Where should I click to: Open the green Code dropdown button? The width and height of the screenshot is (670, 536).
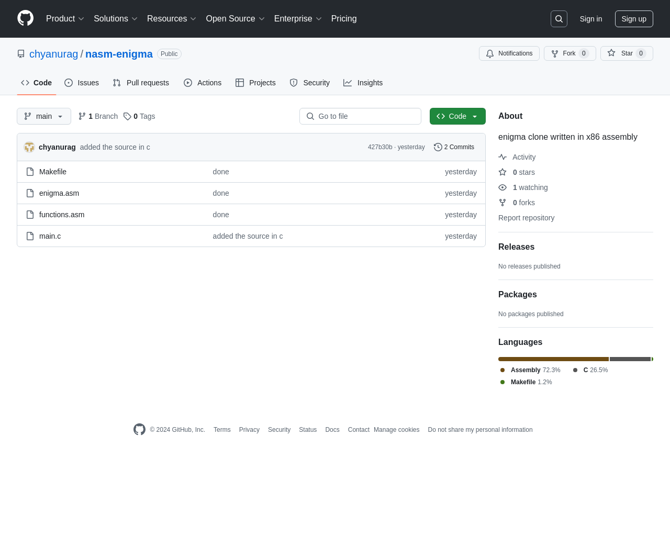click(457, 116)
